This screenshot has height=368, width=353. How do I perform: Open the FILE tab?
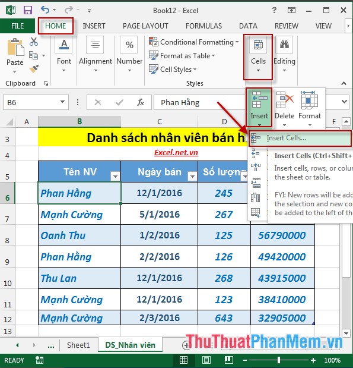tap(18, 26)
